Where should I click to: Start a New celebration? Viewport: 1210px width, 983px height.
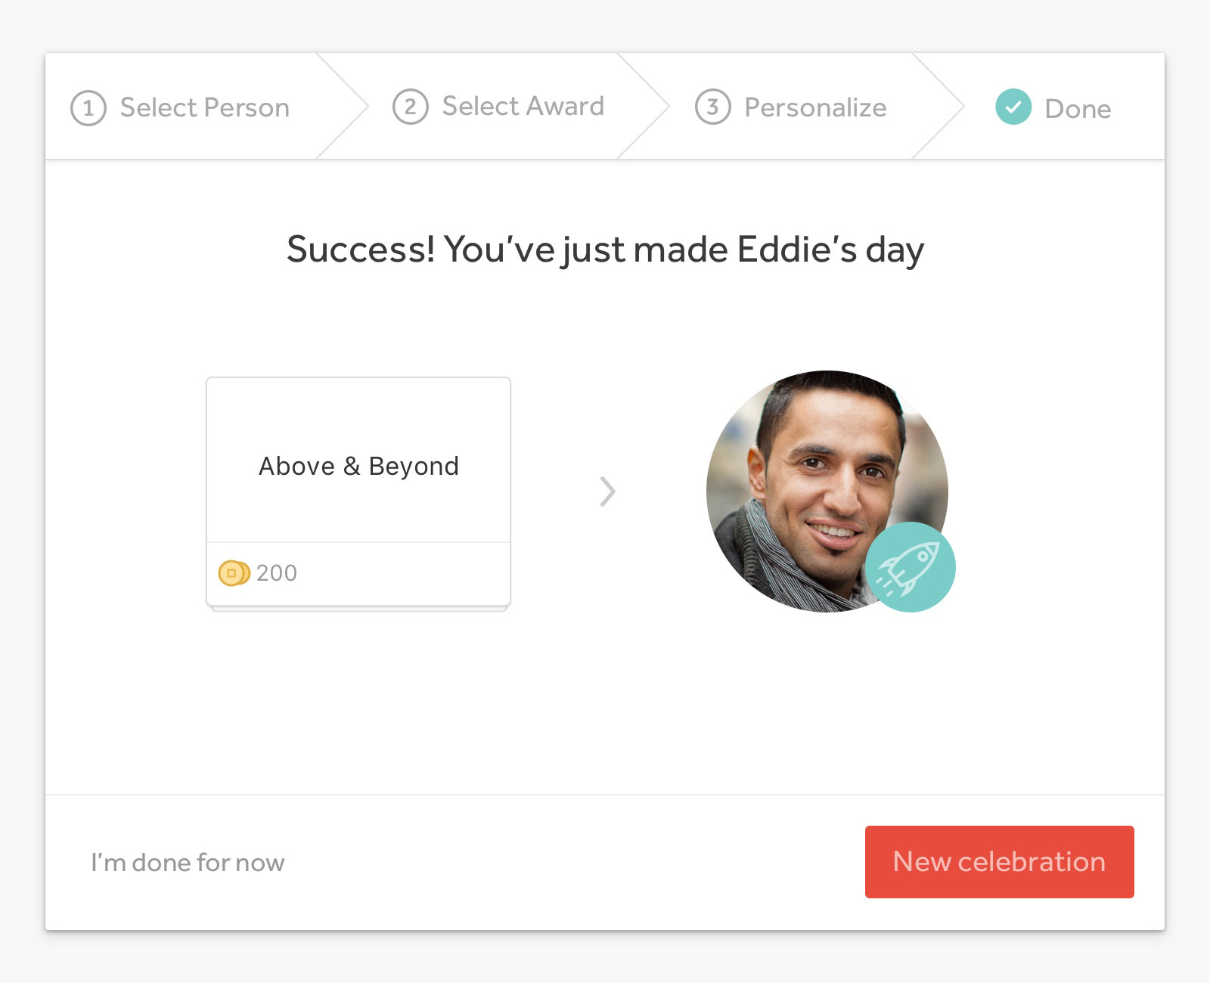(x=1000, y=862)
